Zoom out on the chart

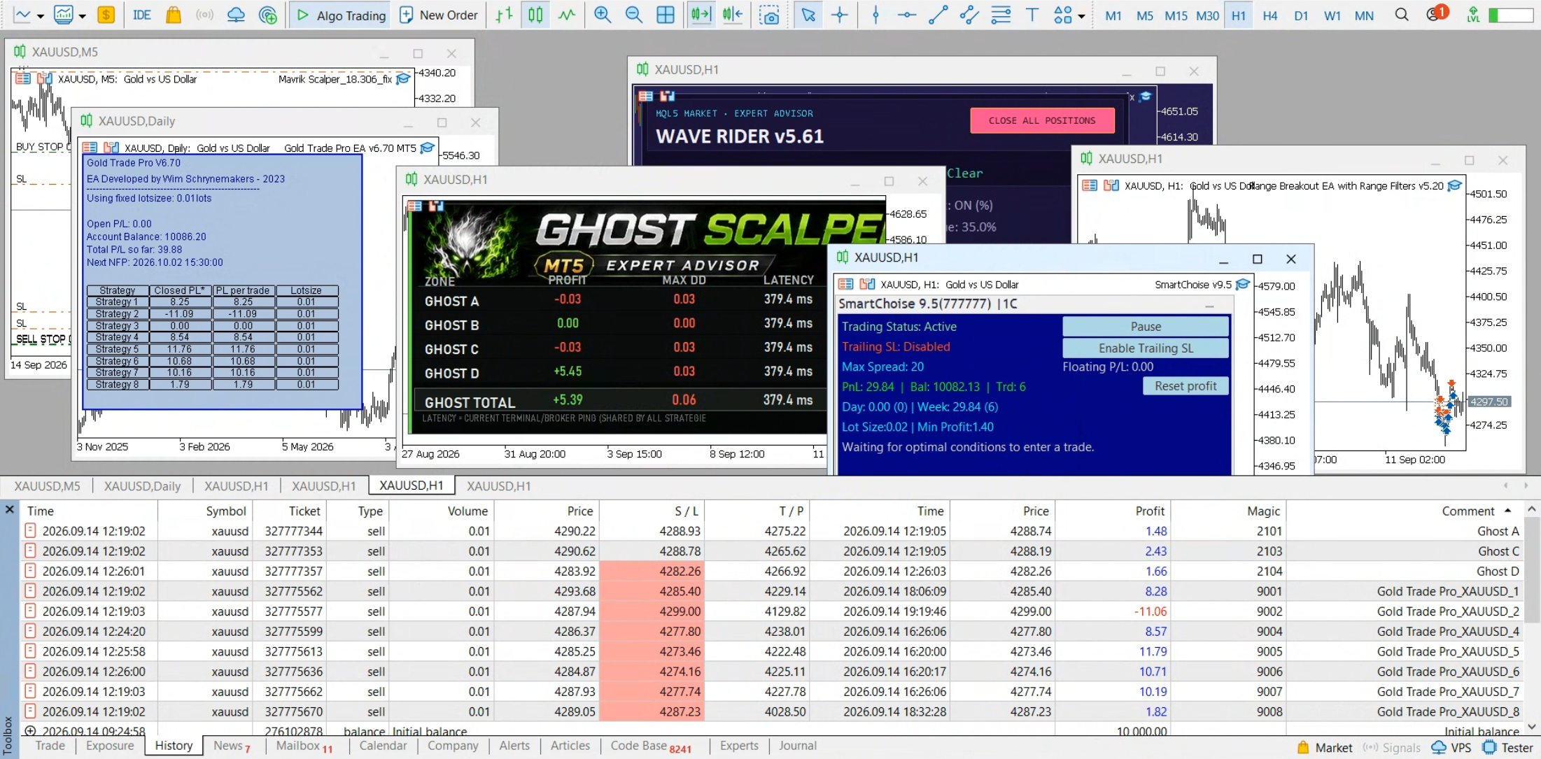pos(633,15)
